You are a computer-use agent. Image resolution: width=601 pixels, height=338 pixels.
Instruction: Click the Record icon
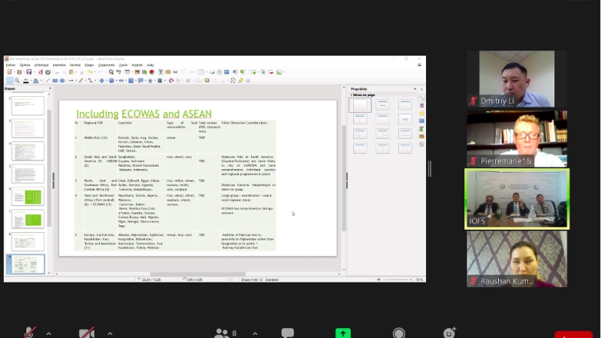pyautogui.click(x=399, y=333)
